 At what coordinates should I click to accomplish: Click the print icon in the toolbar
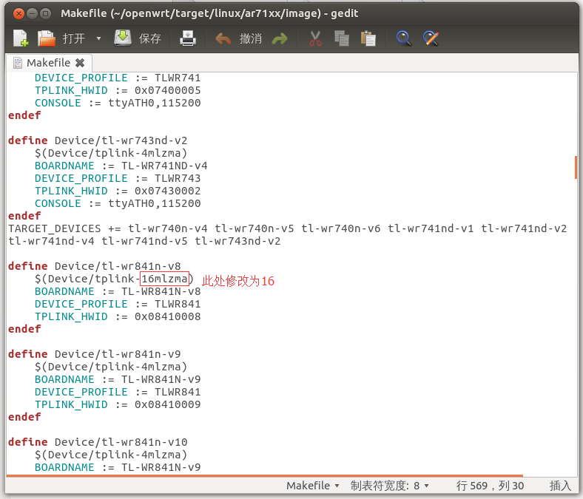point(188,38)
